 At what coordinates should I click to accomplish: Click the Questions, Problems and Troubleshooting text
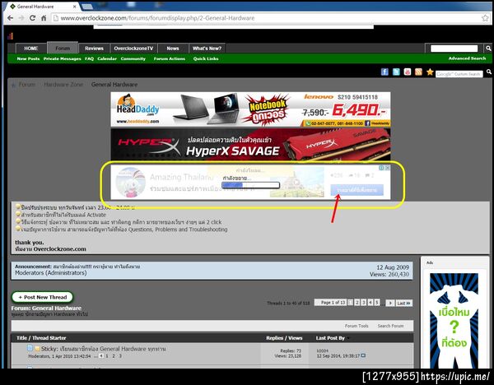click(x=178, y=230)
